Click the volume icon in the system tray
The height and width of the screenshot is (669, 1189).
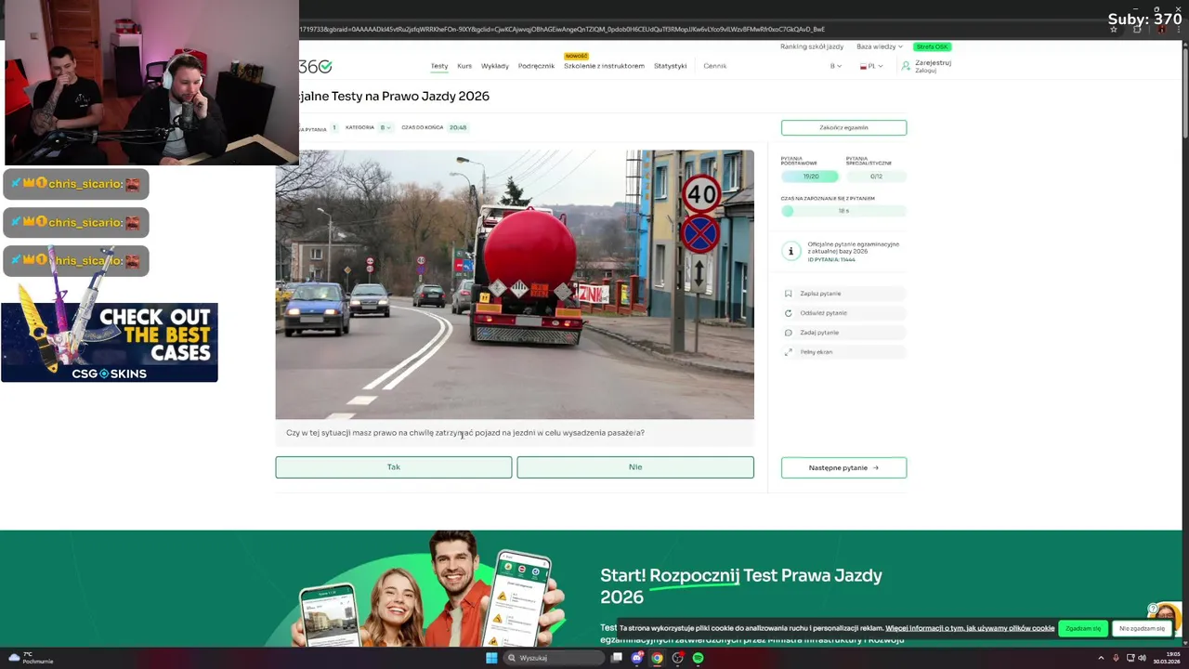point(1142,658)
